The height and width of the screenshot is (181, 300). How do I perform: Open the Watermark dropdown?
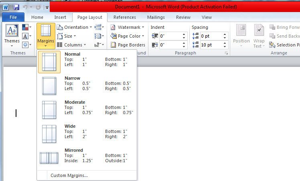pyautogui.click(x=127, y=27)
